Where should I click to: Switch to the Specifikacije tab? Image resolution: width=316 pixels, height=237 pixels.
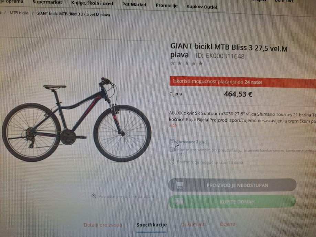152,225
